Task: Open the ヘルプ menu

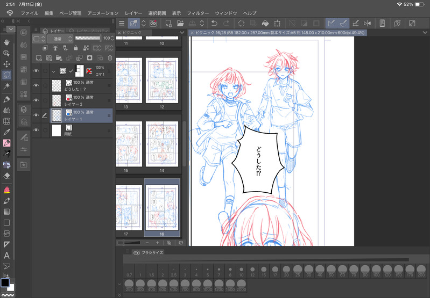Action: 250,13
